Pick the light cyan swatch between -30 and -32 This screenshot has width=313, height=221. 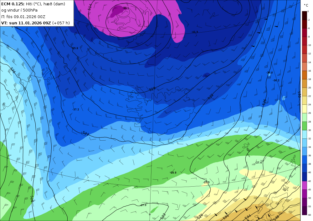click(x=305, y=134)
